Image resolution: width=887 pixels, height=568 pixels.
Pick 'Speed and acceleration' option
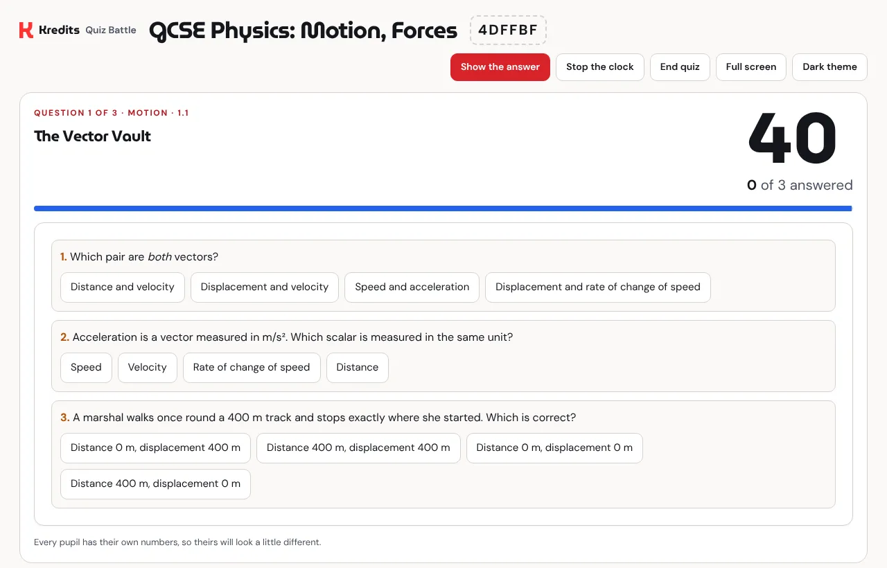(412, 287)
